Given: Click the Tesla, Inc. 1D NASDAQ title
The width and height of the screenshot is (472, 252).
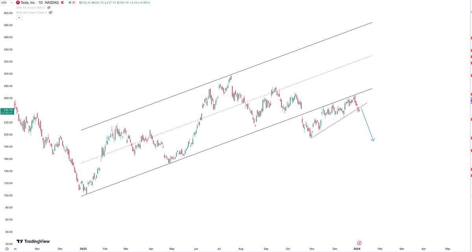Looking at the screenshot, I should [40, 2].
